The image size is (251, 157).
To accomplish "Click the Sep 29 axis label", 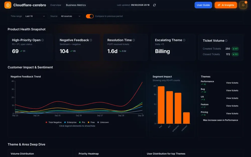I will pyautogui.click(x=141, y=116).
